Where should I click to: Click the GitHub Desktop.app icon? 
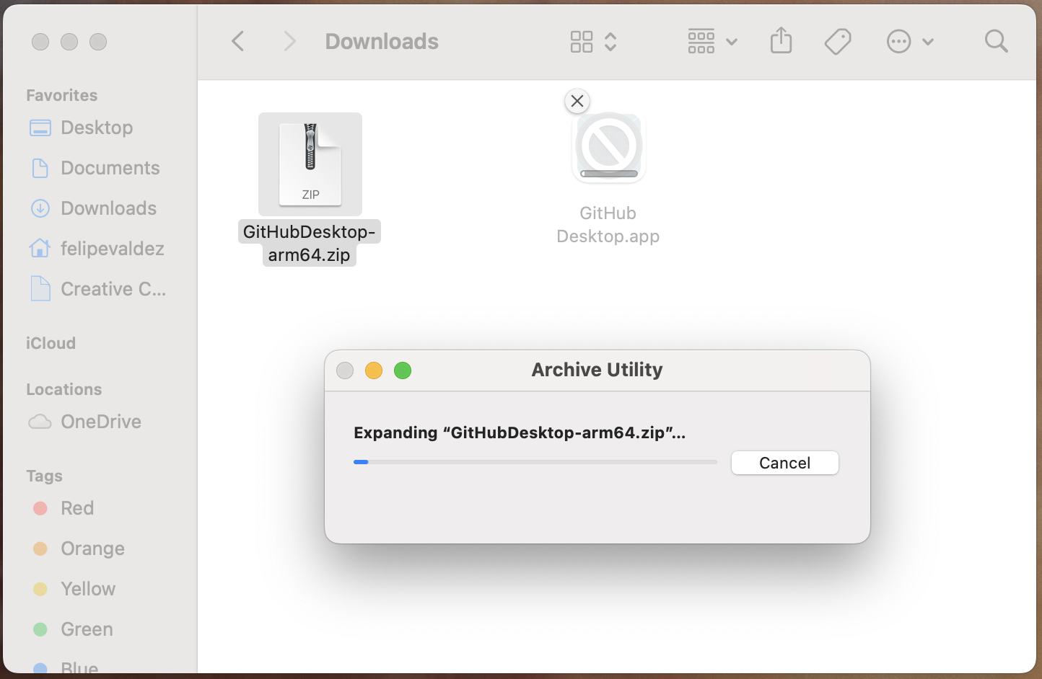[609, 148]
